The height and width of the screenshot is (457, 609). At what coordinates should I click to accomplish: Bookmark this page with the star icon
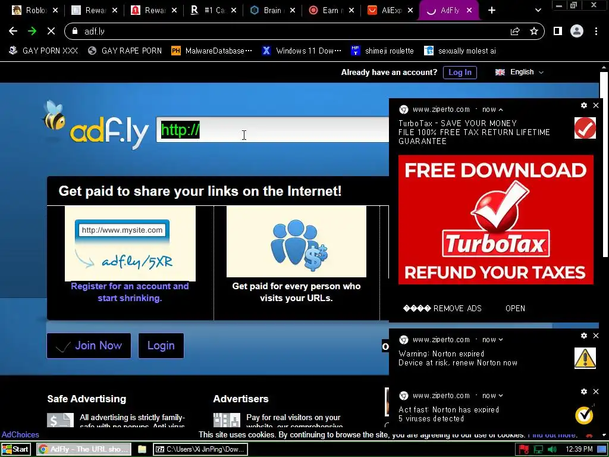[x=534, y=31]
